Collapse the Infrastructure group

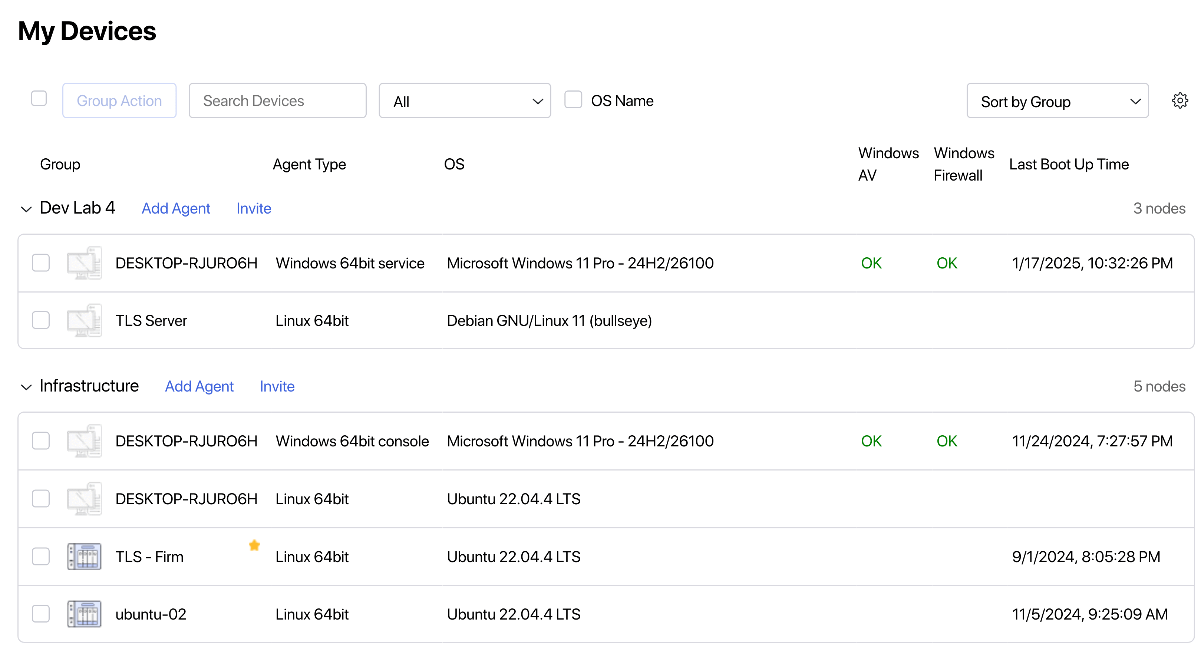pos(27,387)
